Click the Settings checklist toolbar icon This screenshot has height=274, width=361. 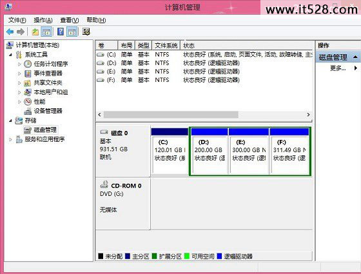click(x=86, y=32)
